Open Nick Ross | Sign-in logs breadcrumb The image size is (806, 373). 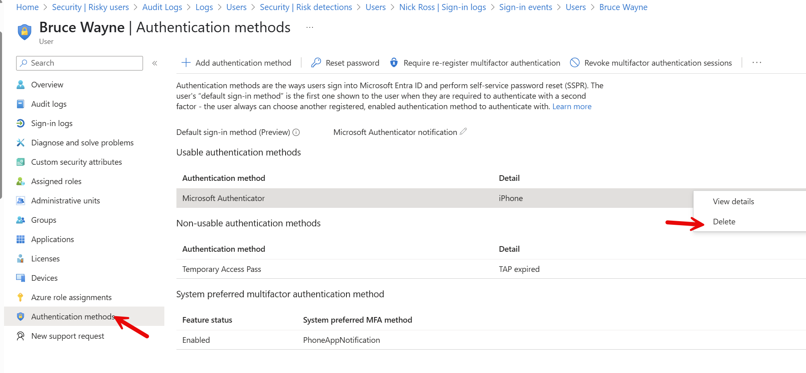442,7
